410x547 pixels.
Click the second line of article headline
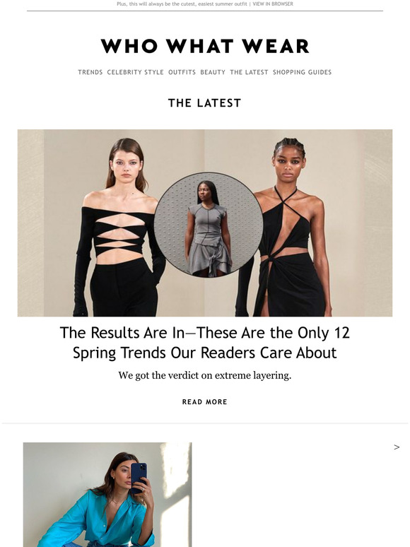205,353
